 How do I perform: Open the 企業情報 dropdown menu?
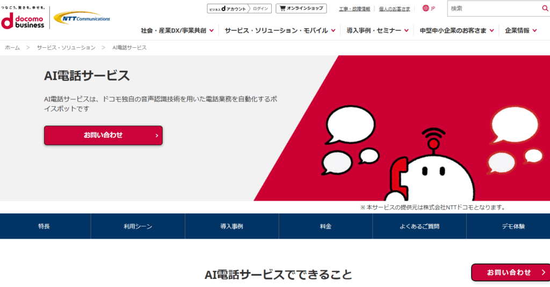(520, 31)
